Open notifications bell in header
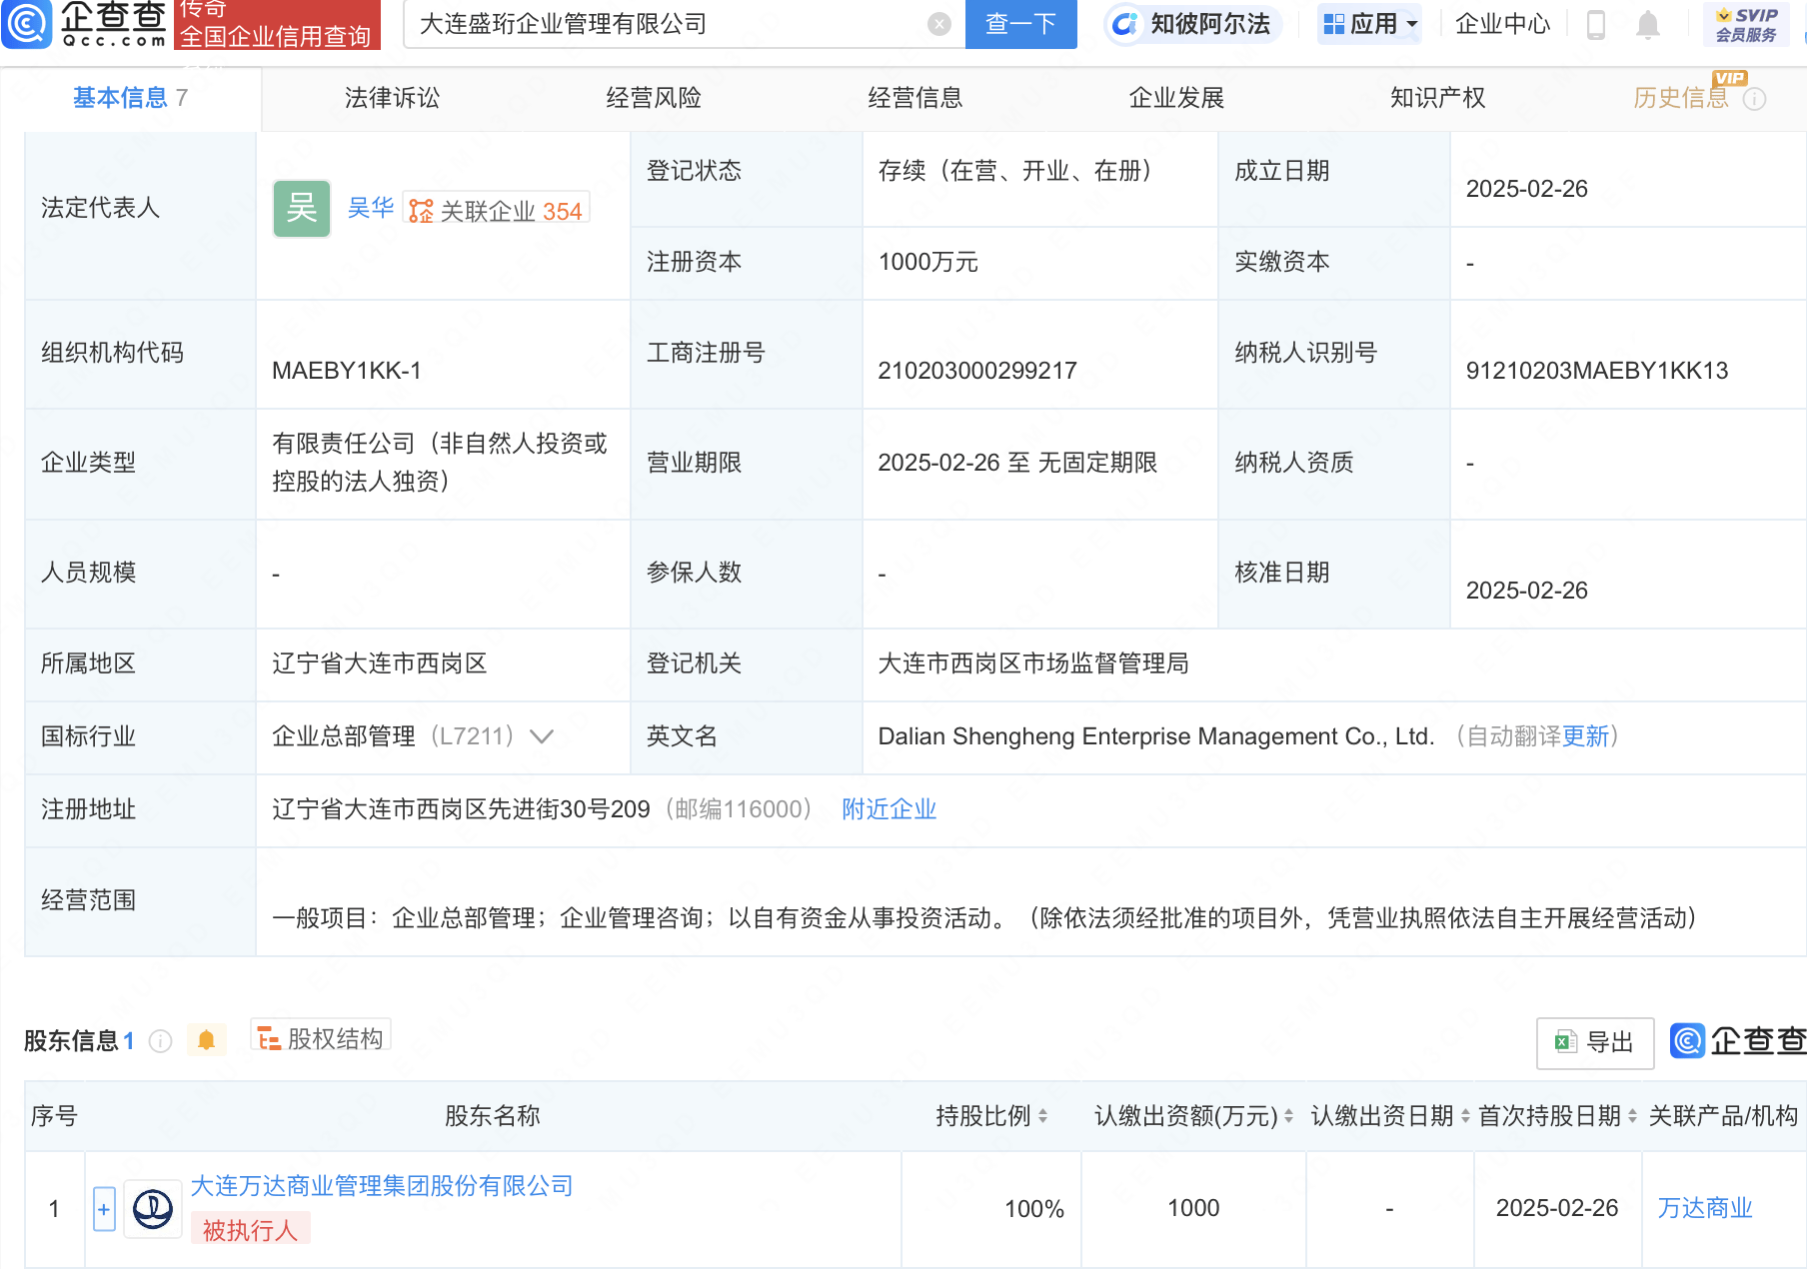Screen dimensions: 1807x1269 1648,24
